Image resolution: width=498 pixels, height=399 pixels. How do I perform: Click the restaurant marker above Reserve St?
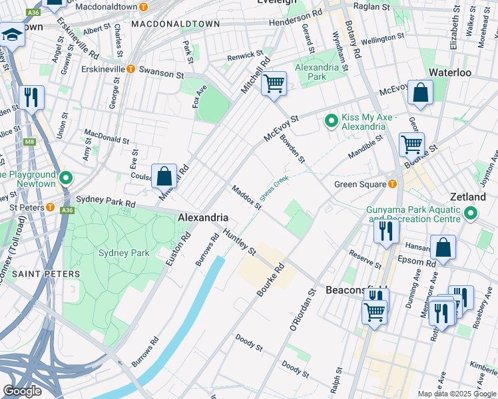(386, 231)
